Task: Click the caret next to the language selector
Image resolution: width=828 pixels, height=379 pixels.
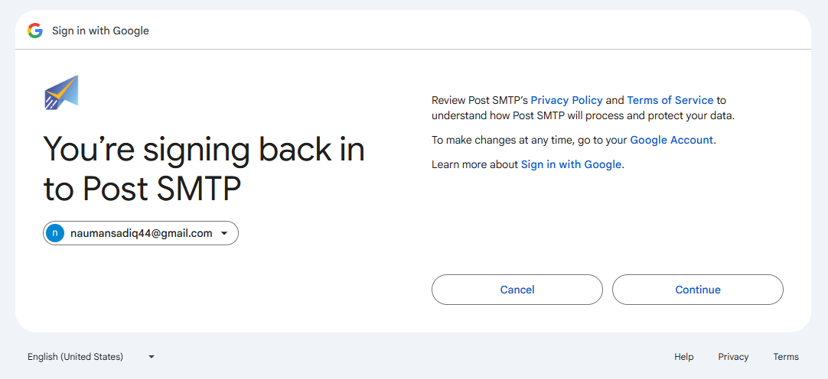Action: point(152,357)
